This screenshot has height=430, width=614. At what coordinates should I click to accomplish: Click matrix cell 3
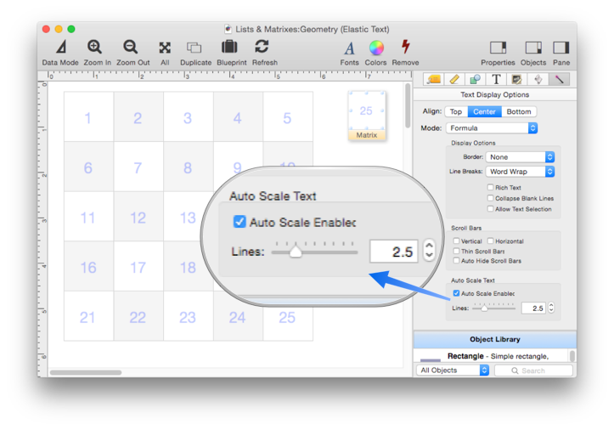click(x=188, y=116)
